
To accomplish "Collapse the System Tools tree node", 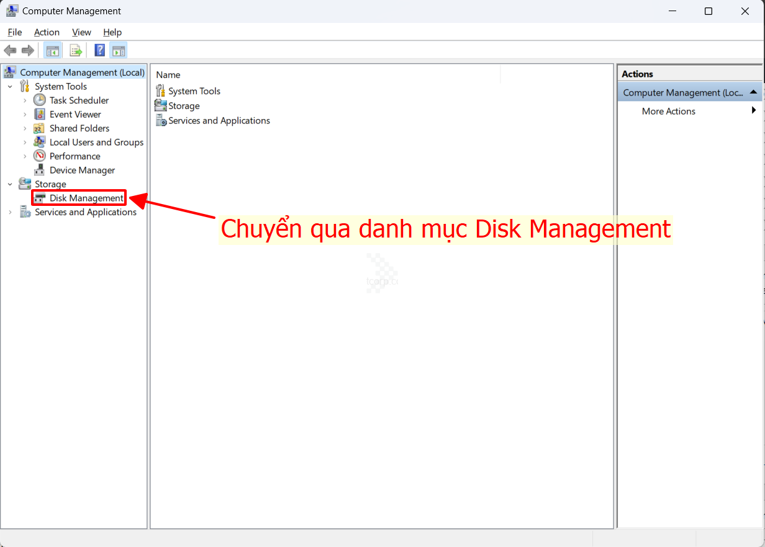I will (x=10, y=87).
